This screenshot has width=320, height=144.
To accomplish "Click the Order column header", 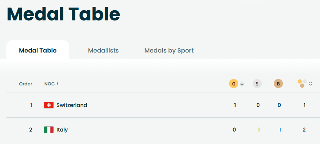I will 25,84.
